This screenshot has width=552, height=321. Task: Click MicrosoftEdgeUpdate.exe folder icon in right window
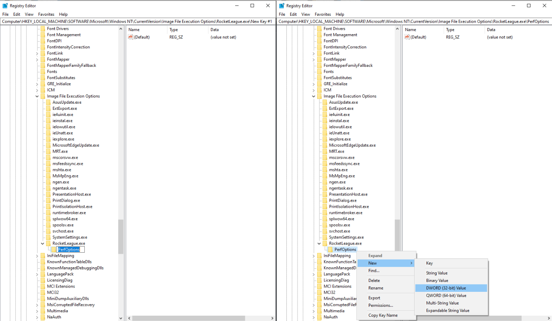[x=325, y=146]
